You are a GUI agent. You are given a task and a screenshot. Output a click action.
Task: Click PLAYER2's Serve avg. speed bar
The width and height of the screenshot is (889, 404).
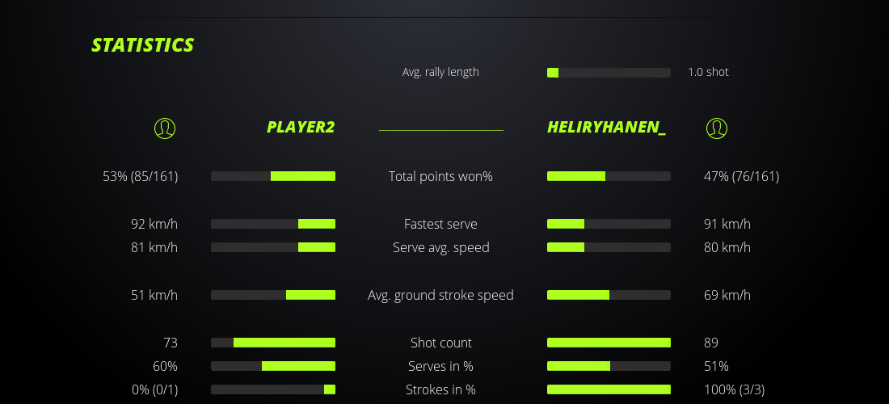click(273, 247)
